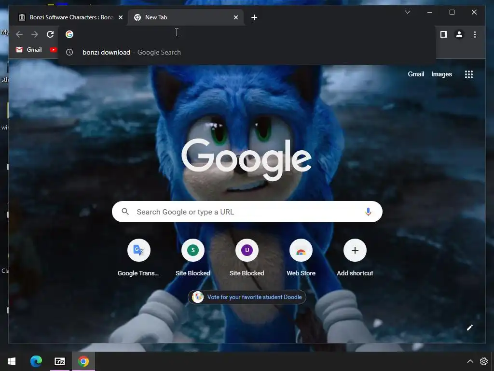Switch to the Bonzi Software Characters tab
This screenshot has width=494, height=371.
coord(69,17)
